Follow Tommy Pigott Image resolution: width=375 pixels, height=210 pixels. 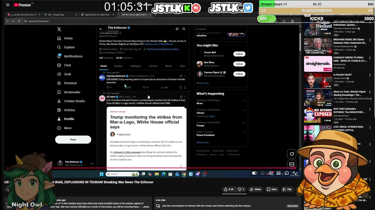pyautogui.click(x=239, y=74)
